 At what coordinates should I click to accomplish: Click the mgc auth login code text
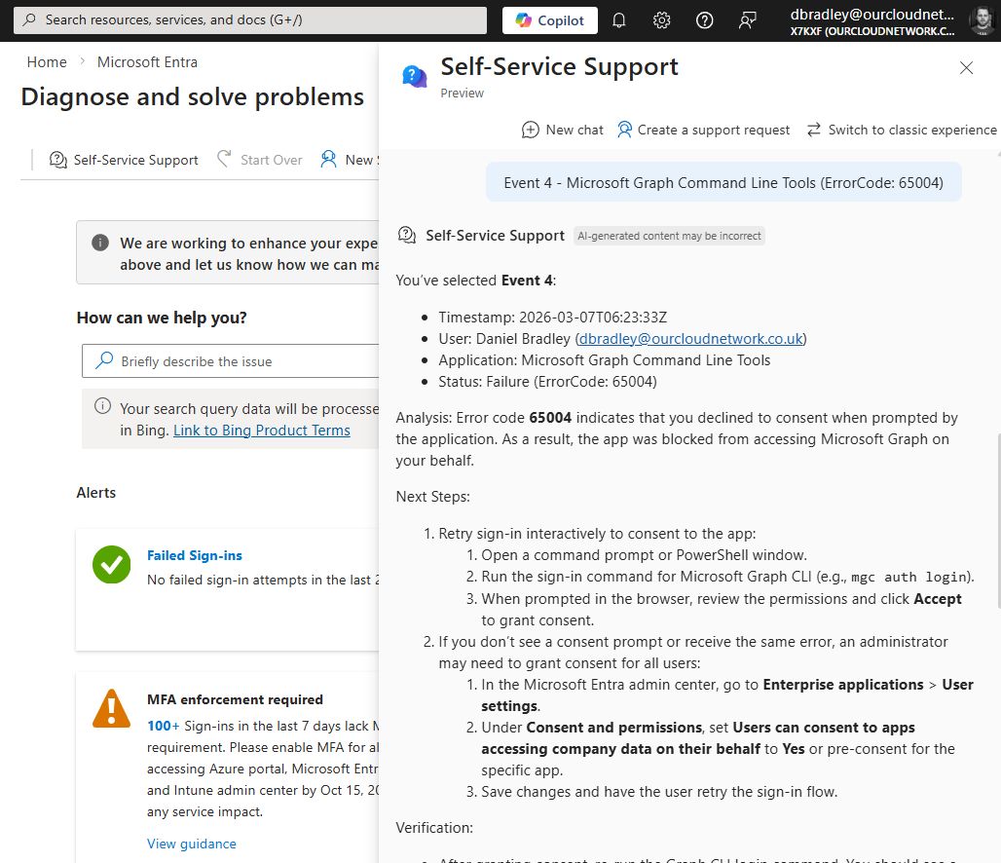click(x=909, y=578)
